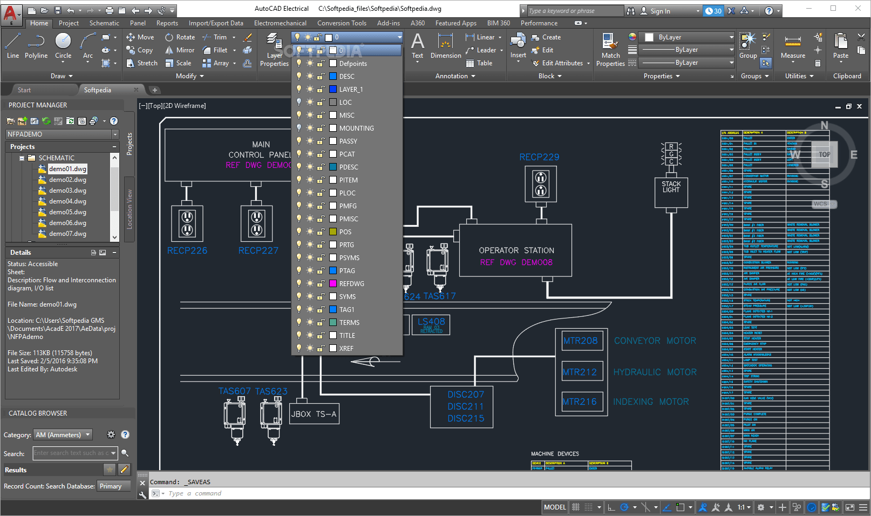871x516 pixels.
Task: Click the Insert block icon
Action: coord(518,46)
